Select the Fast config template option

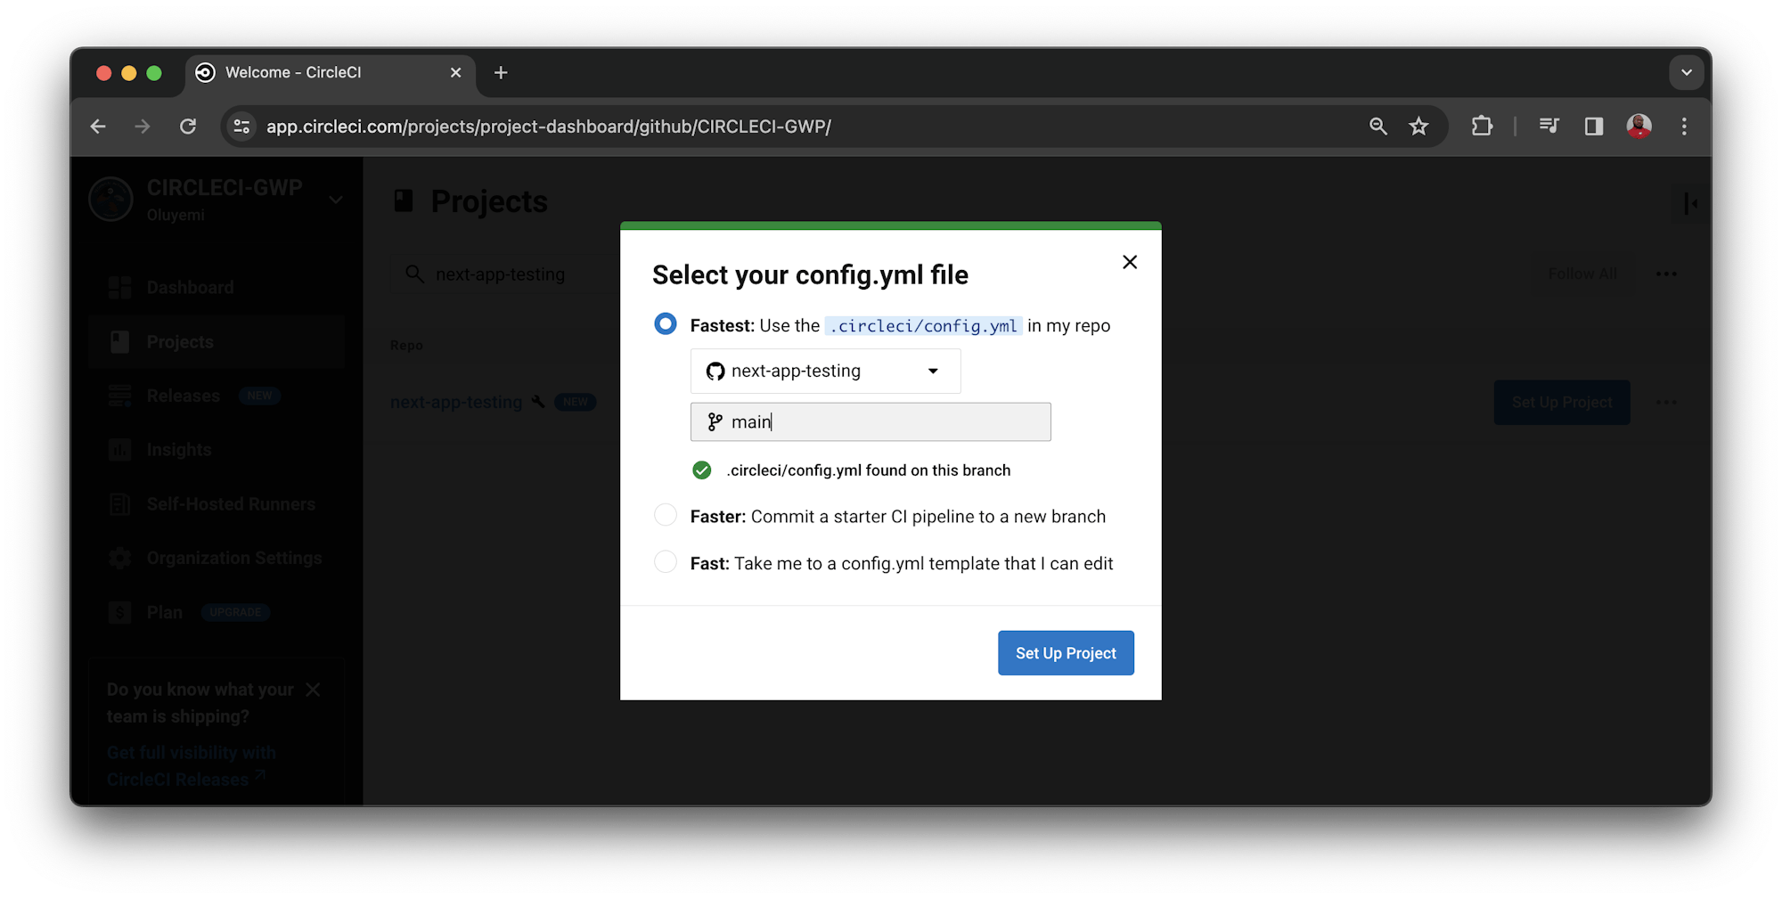click(x=665, y=562)
